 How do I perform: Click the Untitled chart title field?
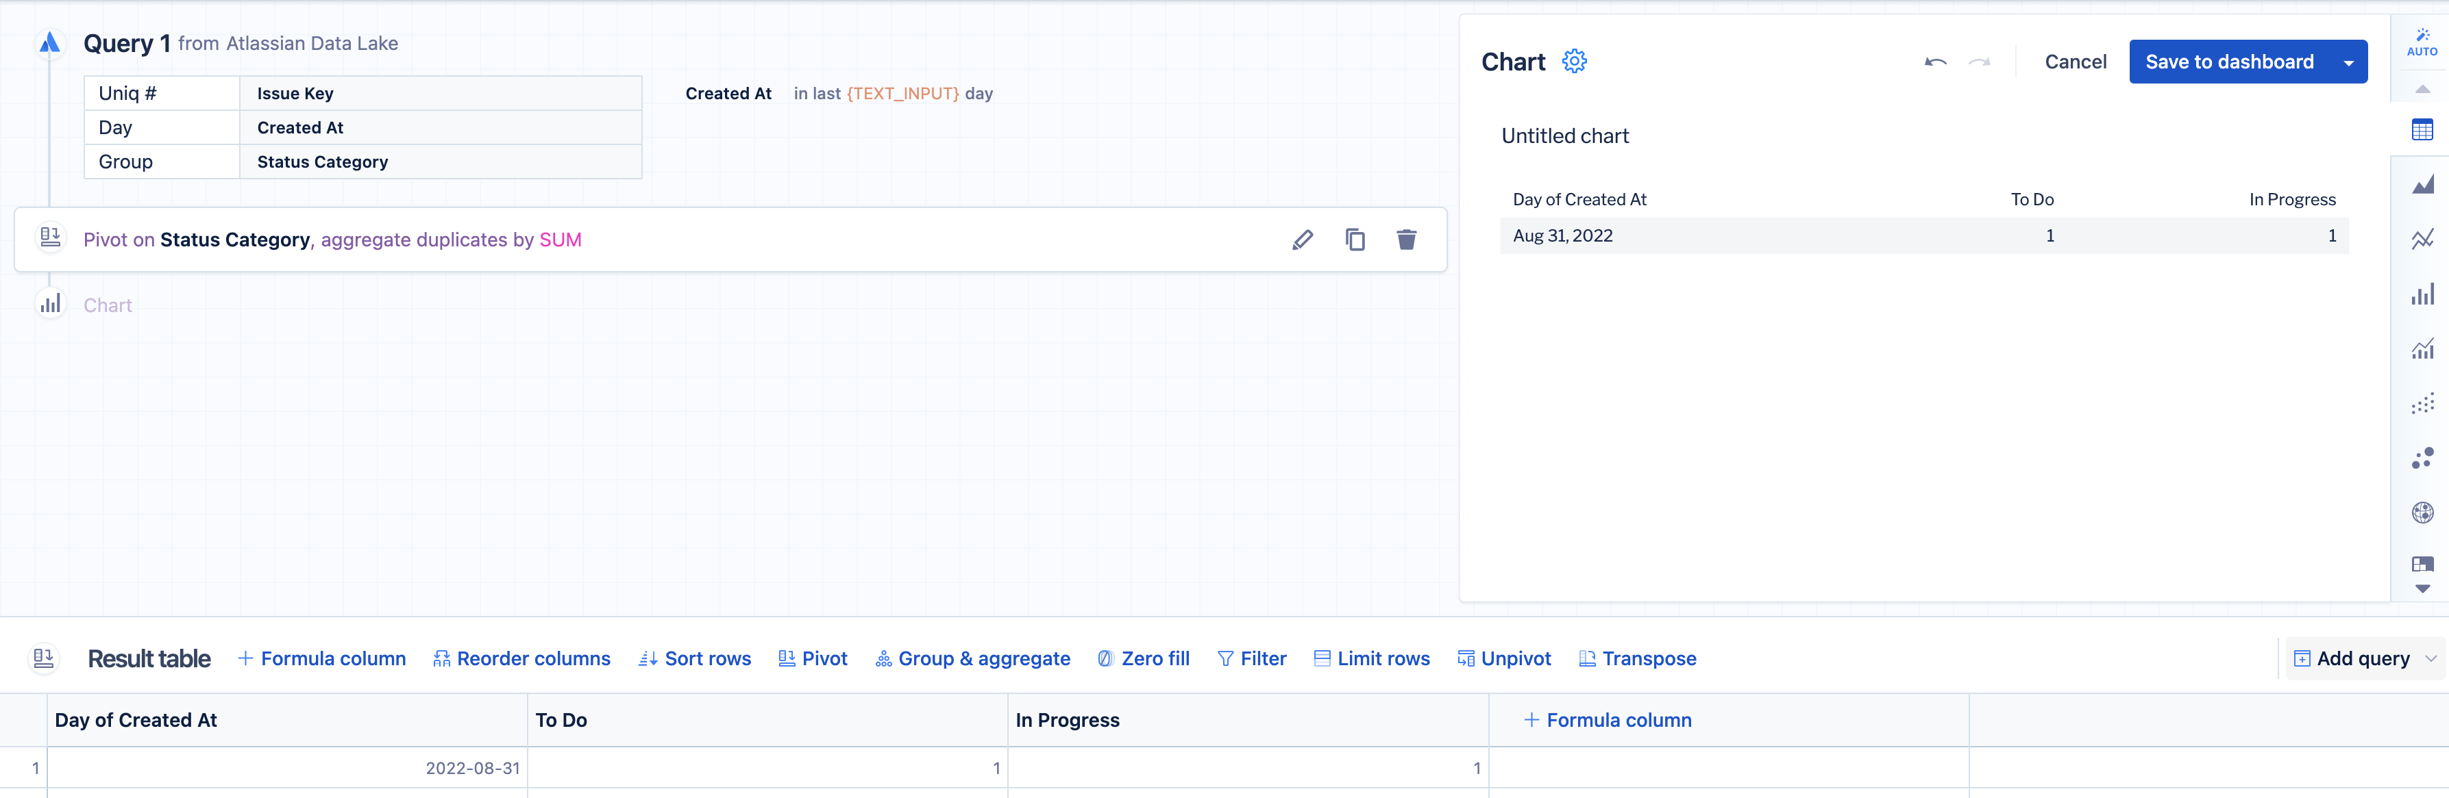pos(1564,136)
